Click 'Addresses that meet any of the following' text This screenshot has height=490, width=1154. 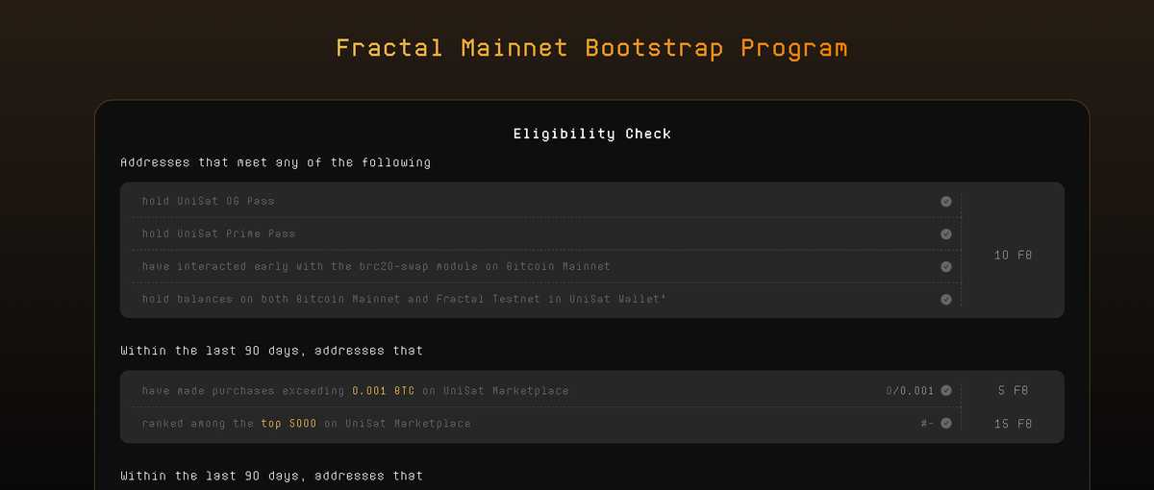(x=275, y=162)
